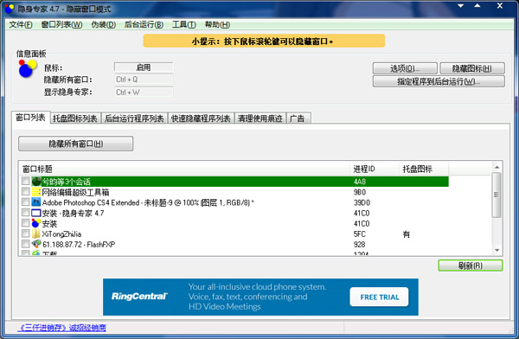
Task: Click the FlashFXP icon in the list
Action: pyautogui.click(x=36, y=244)
